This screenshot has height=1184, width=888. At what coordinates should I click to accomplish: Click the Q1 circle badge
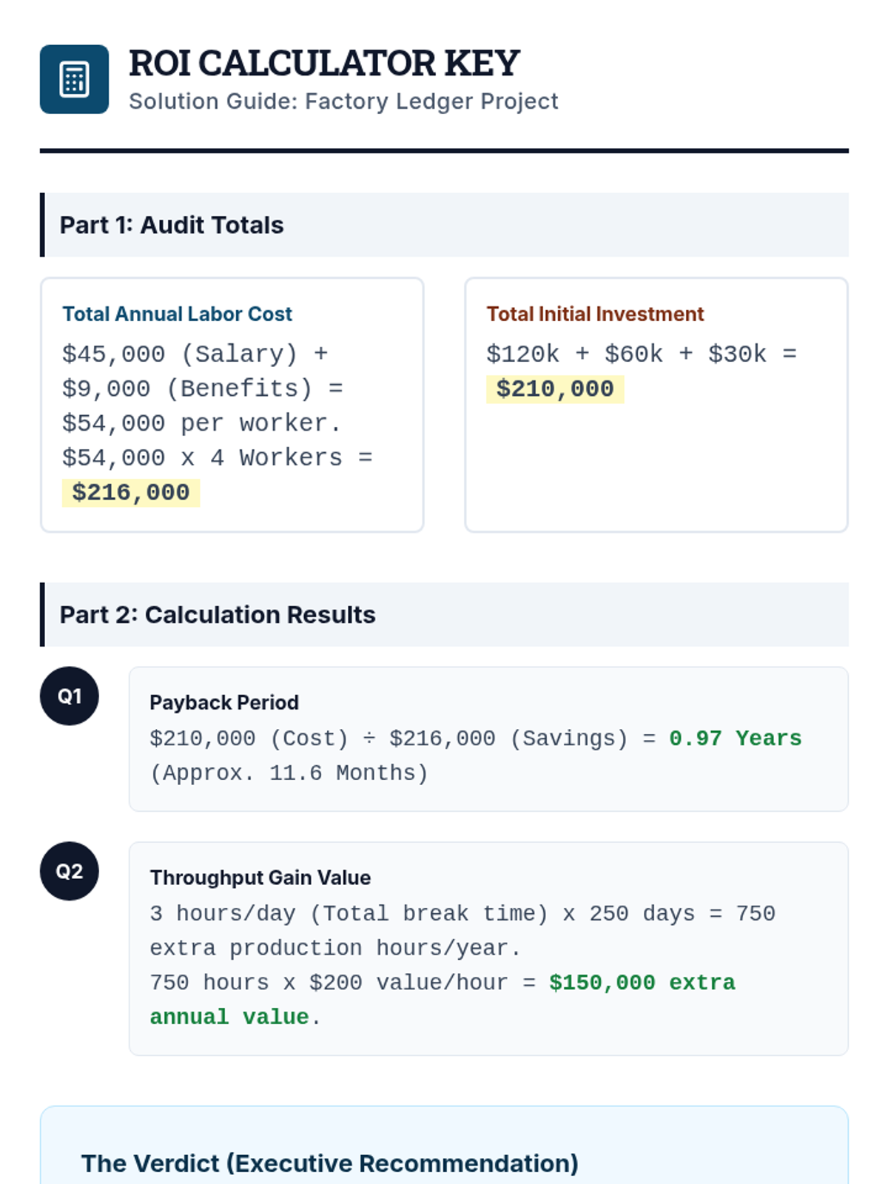coord(70,696)
